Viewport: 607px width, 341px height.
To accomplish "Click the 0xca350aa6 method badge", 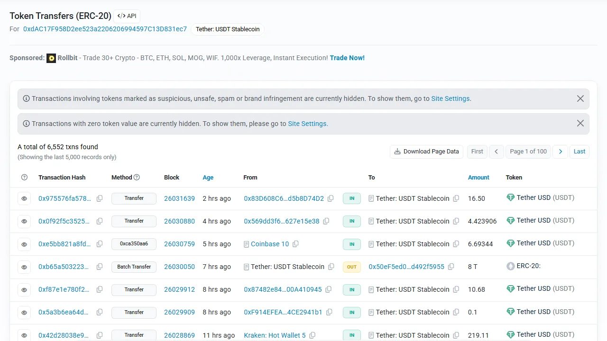I will pos(134,244).
